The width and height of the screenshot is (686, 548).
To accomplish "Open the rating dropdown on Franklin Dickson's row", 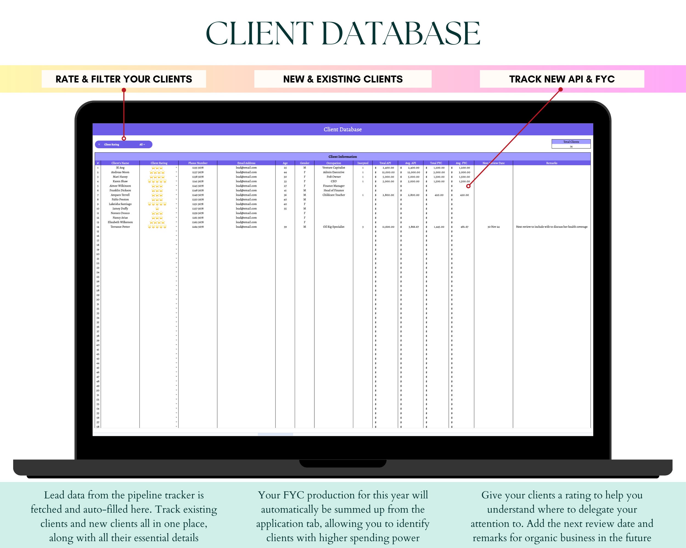I will click(177, 190).
